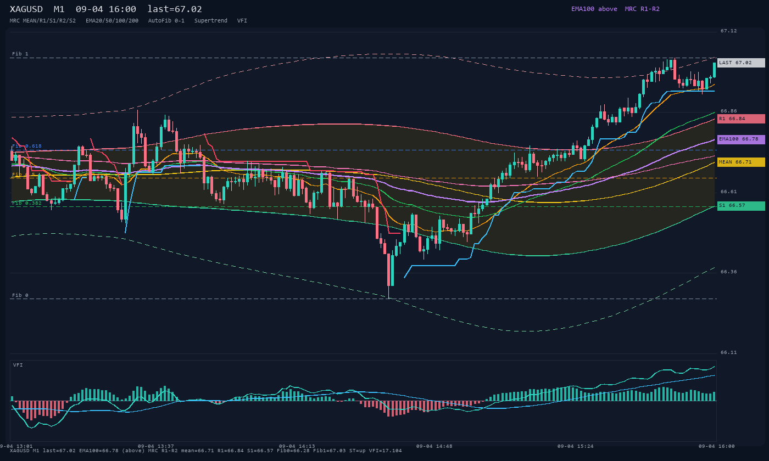
Task: Click the 'Fib 0.382' level label
Action: pos(27,203)
